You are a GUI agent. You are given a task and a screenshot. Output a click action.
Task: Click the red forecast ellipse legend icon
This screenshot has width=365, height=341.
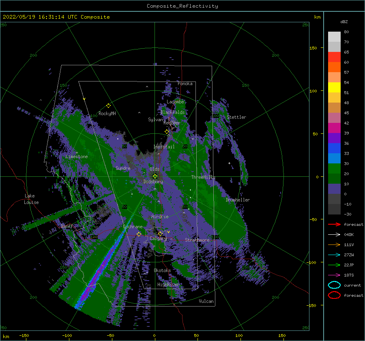tap(334, 295)
